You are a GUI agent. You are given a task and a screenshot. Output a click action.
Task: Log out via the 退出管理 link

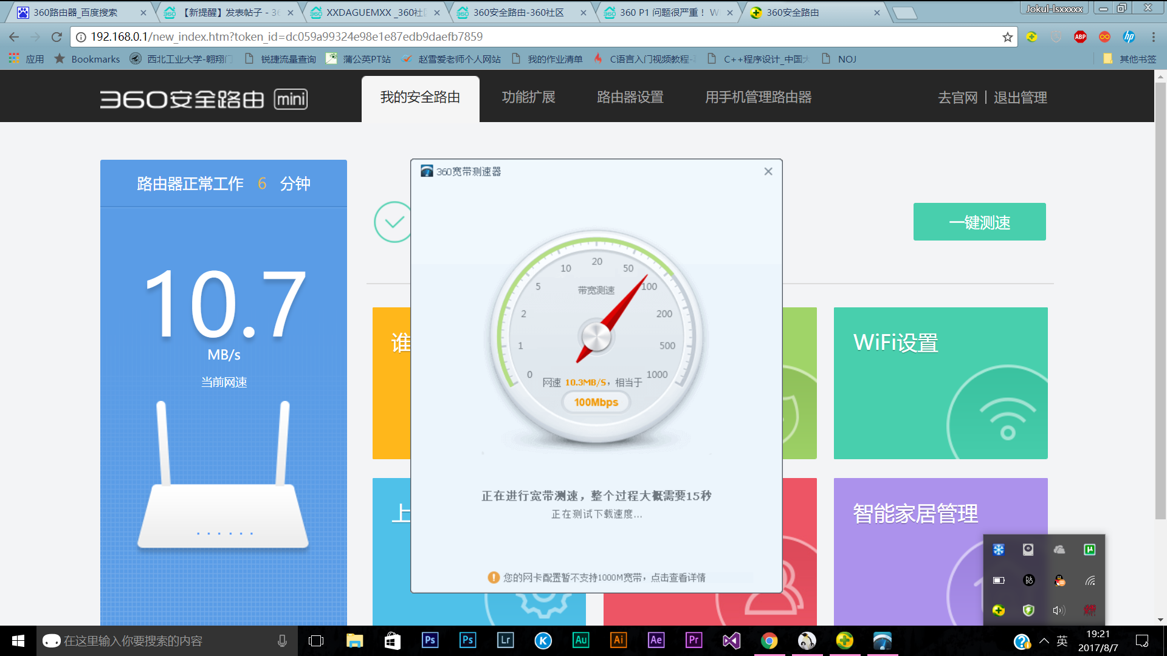1021,97
